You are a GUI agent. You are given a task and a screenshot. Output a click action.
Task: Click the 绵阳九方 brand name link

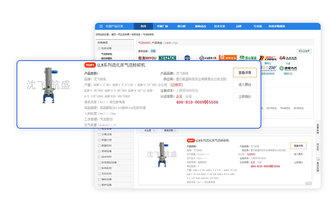[x=288, y=74]
